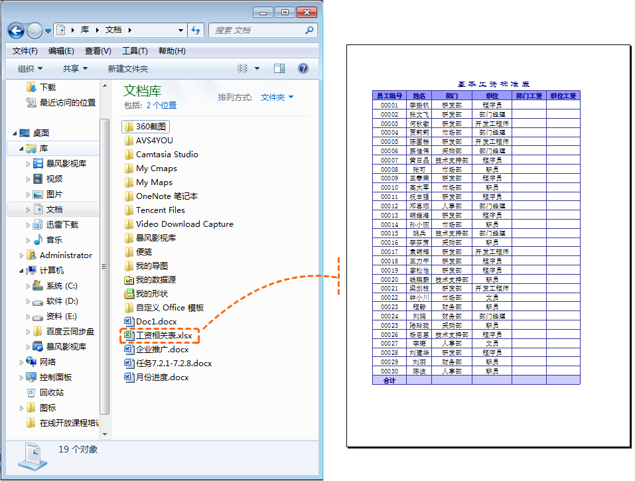Viewport: 635px width, 481px height.
Task: Click the Back navigation arrow button
Action: (x=16, y=31)
